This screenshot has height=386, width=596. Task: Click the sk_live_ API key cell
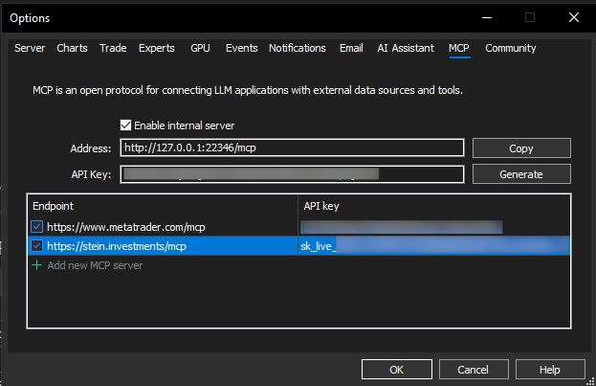(x=434, y=246)
